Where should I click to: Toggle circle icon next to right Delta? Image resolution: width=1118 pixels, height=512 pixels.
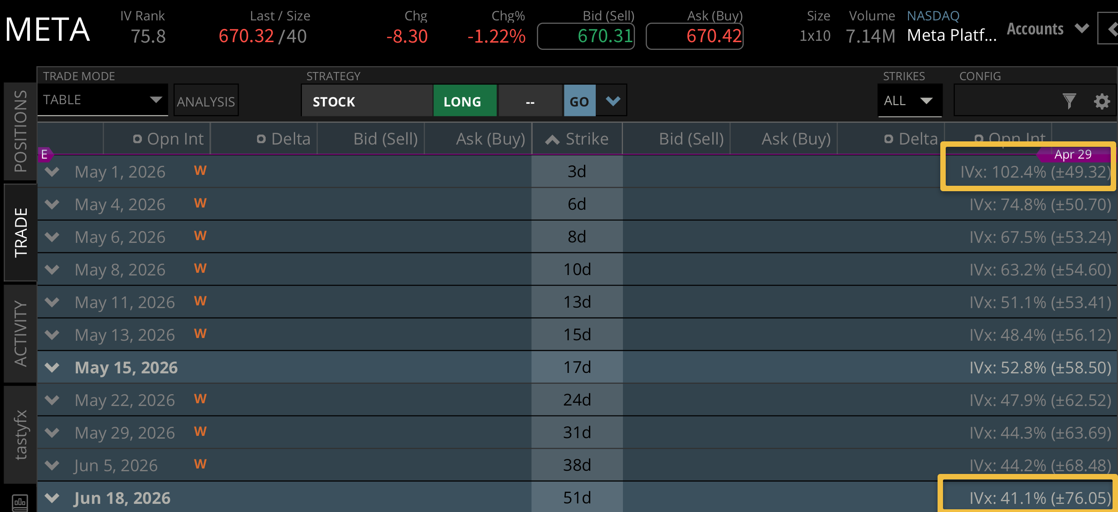coord(889,139)
